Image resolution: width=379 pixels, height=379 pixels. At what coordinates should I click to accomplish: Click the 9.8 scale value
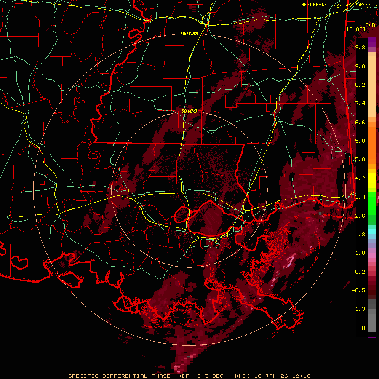(x=360, y=48)
